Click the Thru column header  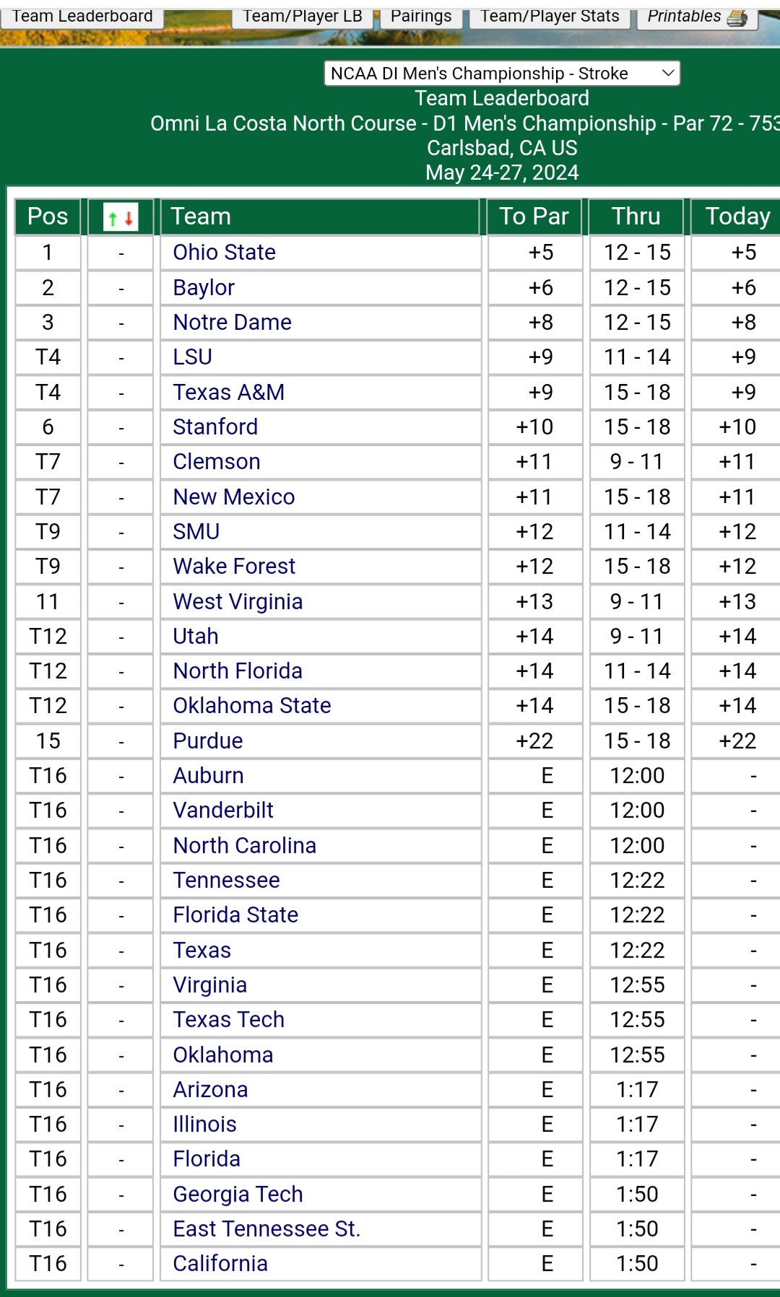coord(636,217)
